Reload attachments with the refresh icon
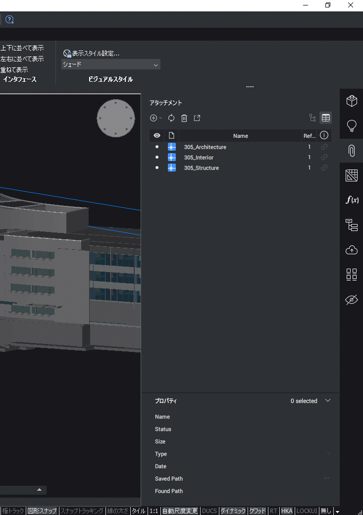 pos(171,118)
